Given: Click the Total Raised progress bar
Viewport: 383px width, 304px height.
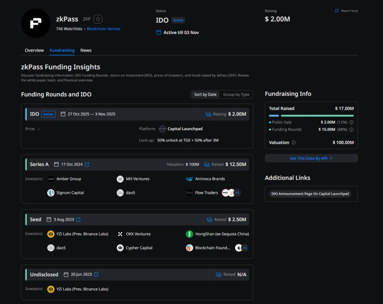Looking at the screenshot, I should point(311,115).
